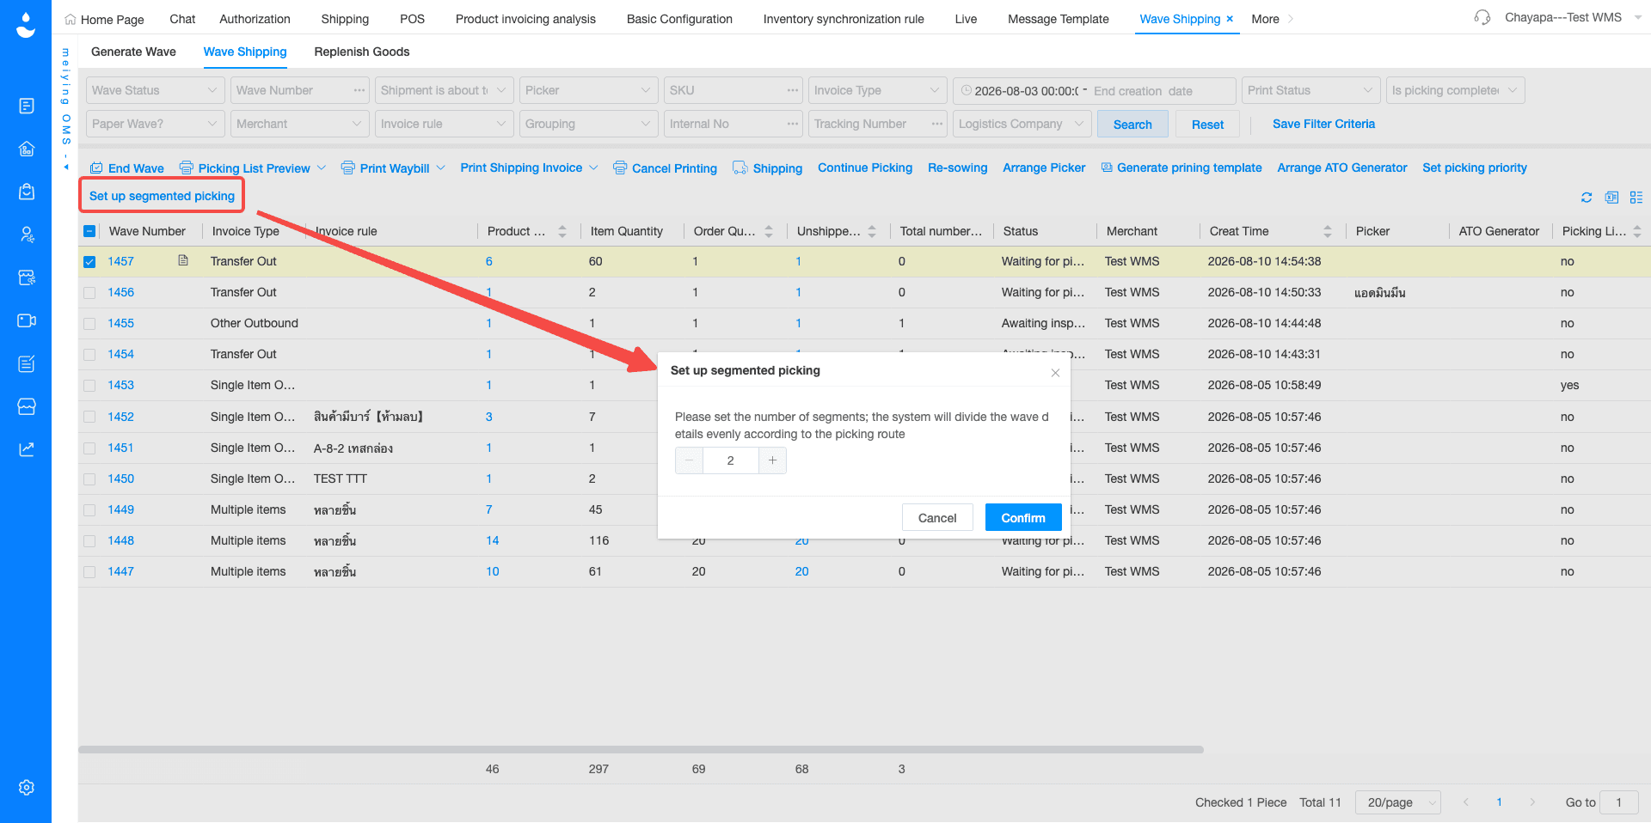Screen dimensions: 1651x823
Task: Switch to the Replenish Goods tab
Action: pos(361,52)
